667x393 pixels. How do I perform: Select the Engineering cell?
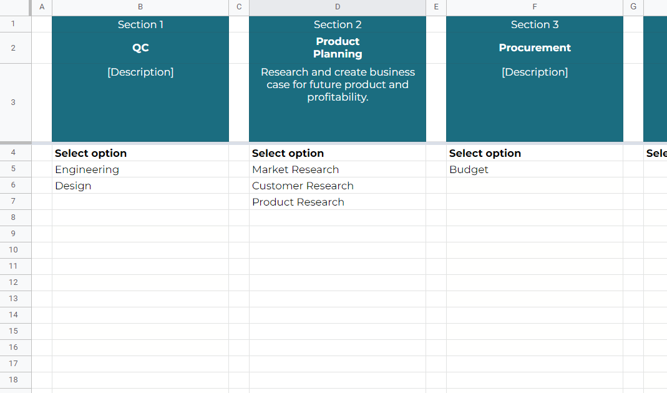[x=140, y=169]
